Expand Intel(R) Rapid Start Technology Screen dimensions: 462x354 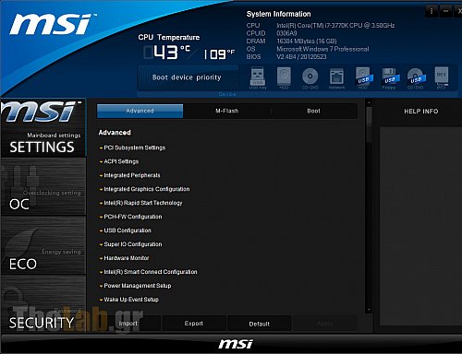click(140, 203)
